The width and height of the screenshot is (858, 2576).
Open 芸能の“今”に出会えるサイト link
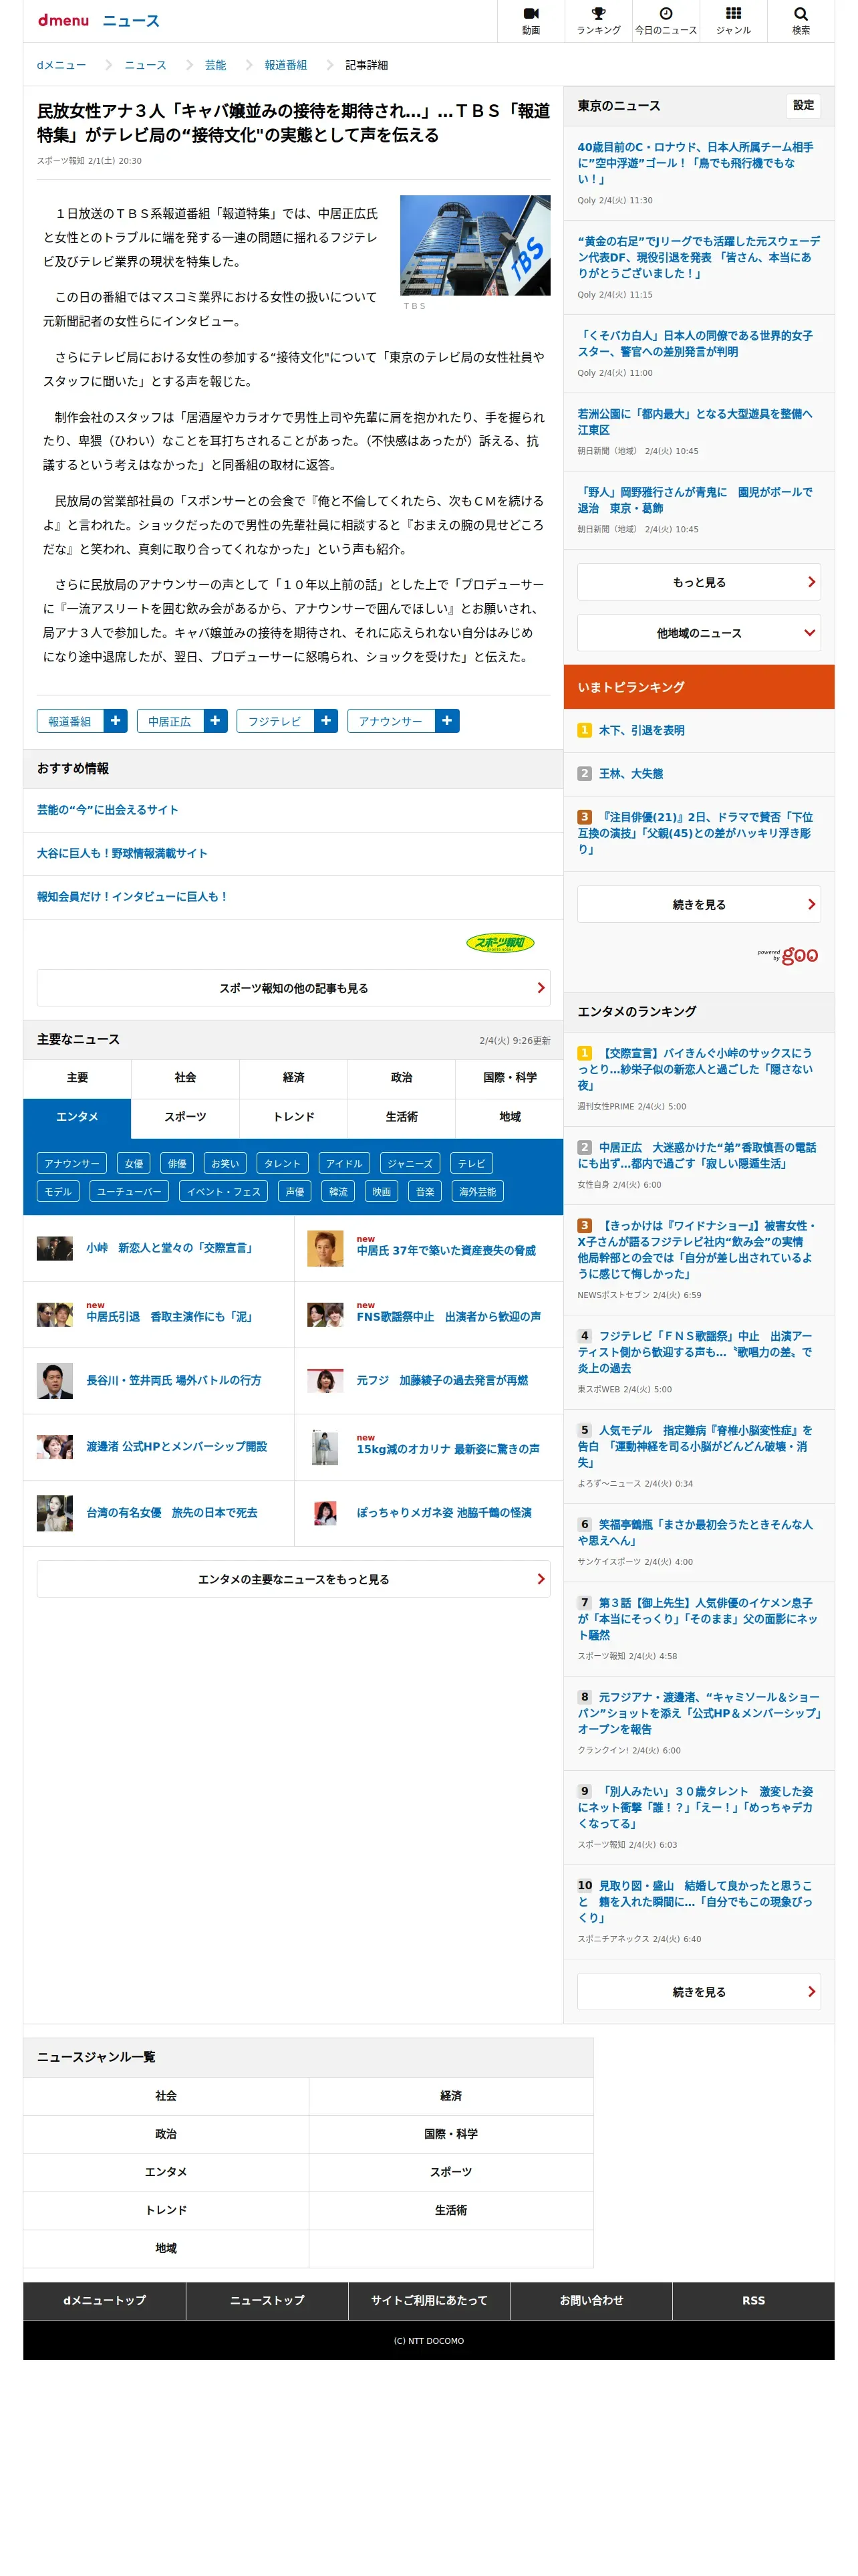click(x=108, y=809)
